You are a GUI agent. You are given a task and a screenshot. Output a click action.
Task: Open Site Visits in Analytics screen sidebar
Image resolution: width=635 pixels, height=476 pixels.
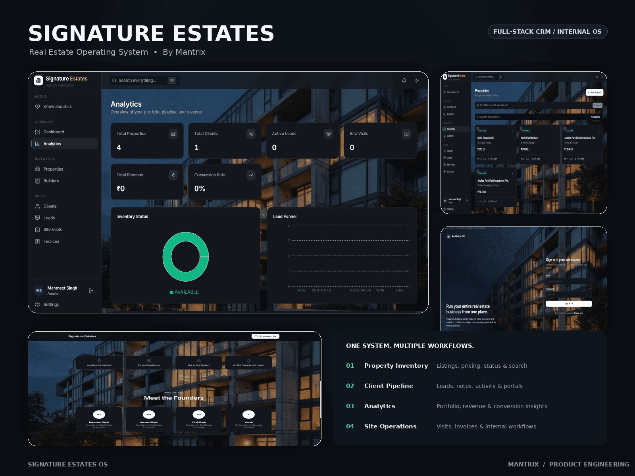pyautogui.click(x=65, y=230)
